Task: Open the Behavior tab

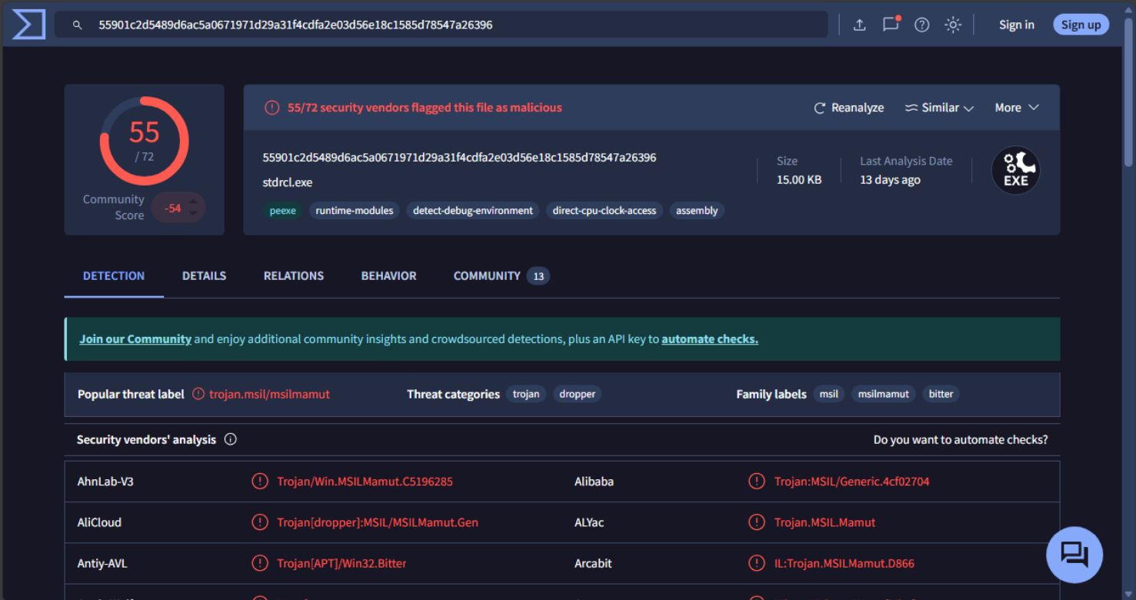Action: [388, 275]
